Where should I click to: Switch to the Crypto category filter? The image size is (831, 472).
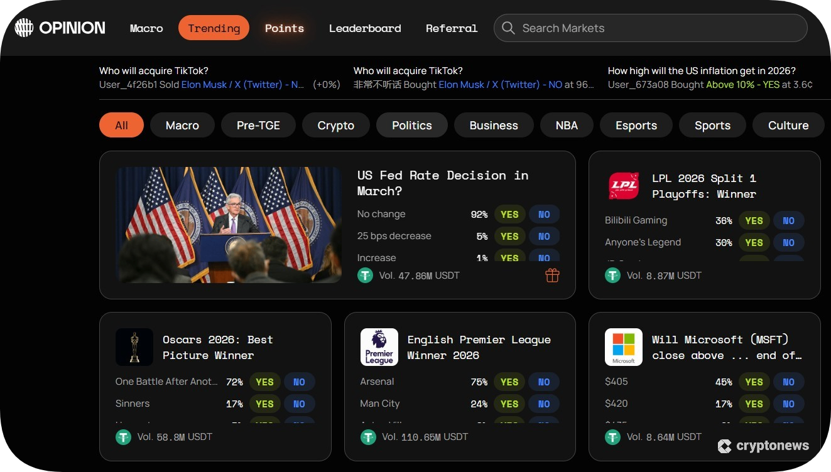point(335,125)
